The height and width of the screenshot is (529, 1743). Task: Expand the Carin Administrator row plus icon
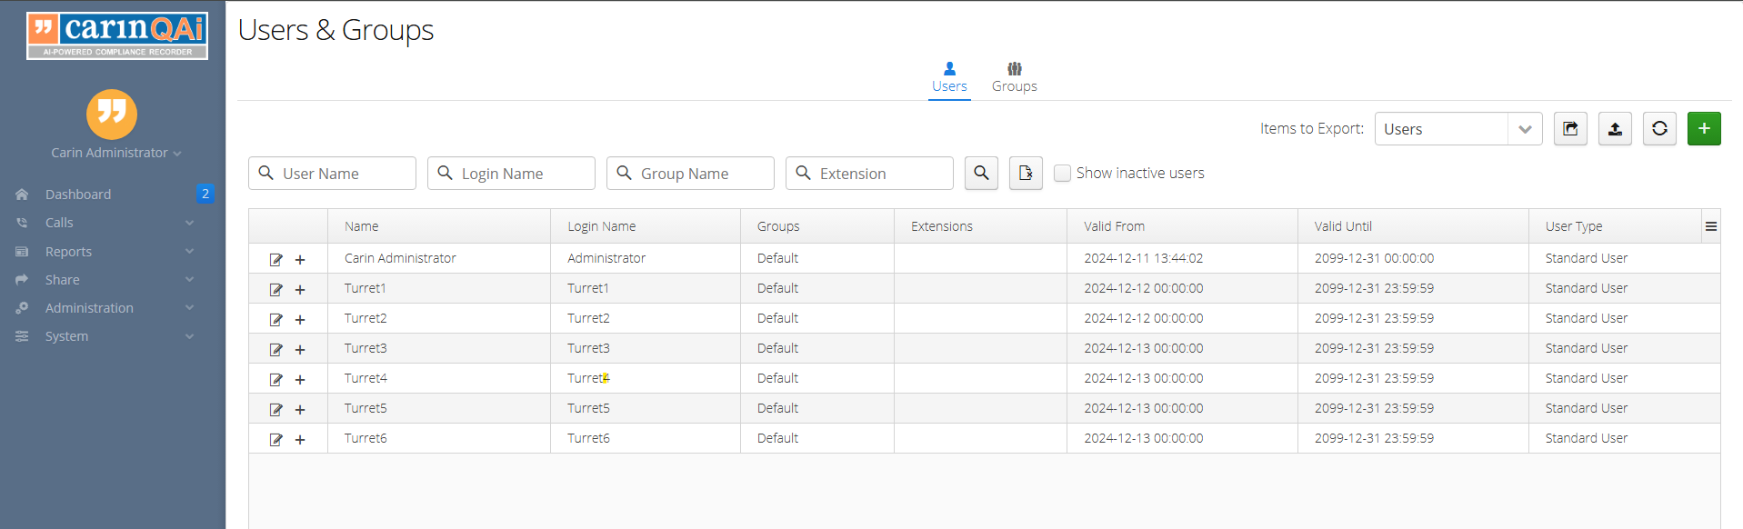pyautogui.click(x=300, y=260)
